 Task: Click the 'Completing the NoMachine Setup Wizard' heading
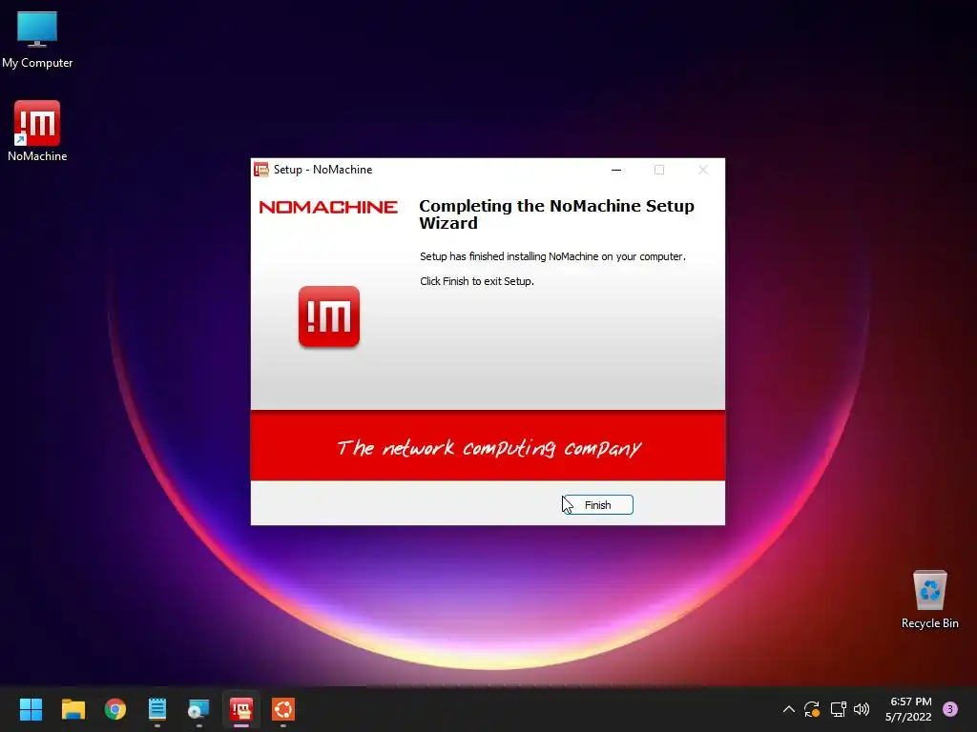coord(556,214)
